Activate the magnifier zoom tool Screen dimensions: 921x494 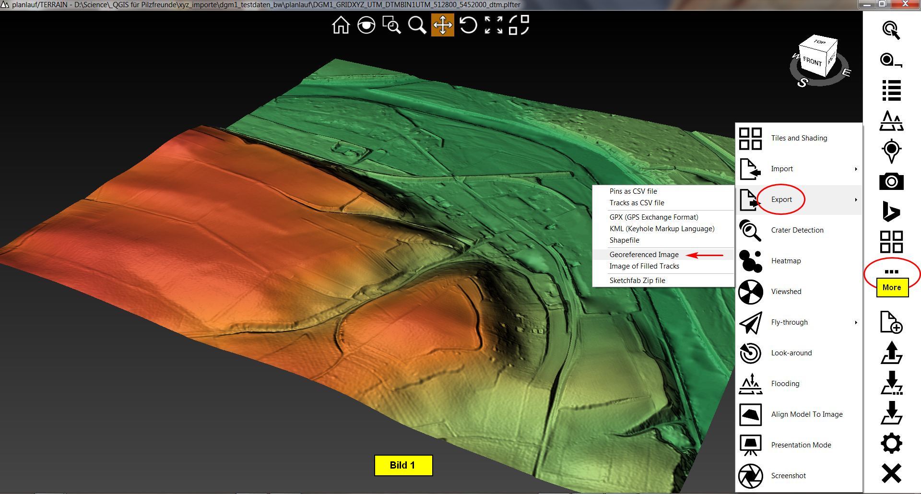(417, 25)
